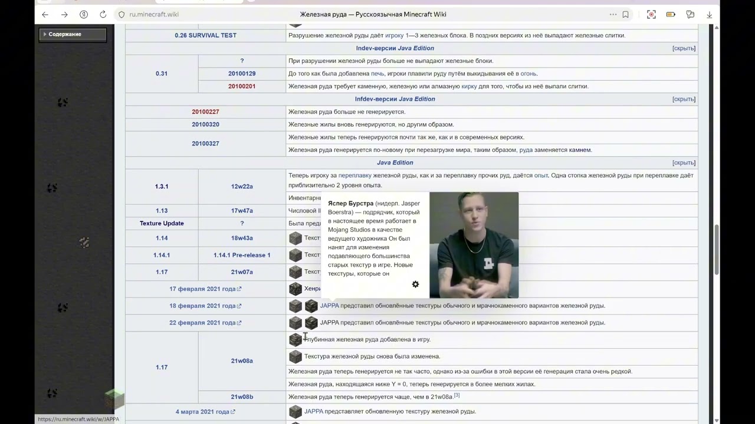Viewport: 755px width, 424px height.
Task: Click the ore icon in the 4 марта row
Action: coord(296,412)
